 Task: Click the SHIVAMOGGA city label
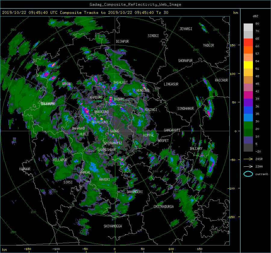[113, 226]
